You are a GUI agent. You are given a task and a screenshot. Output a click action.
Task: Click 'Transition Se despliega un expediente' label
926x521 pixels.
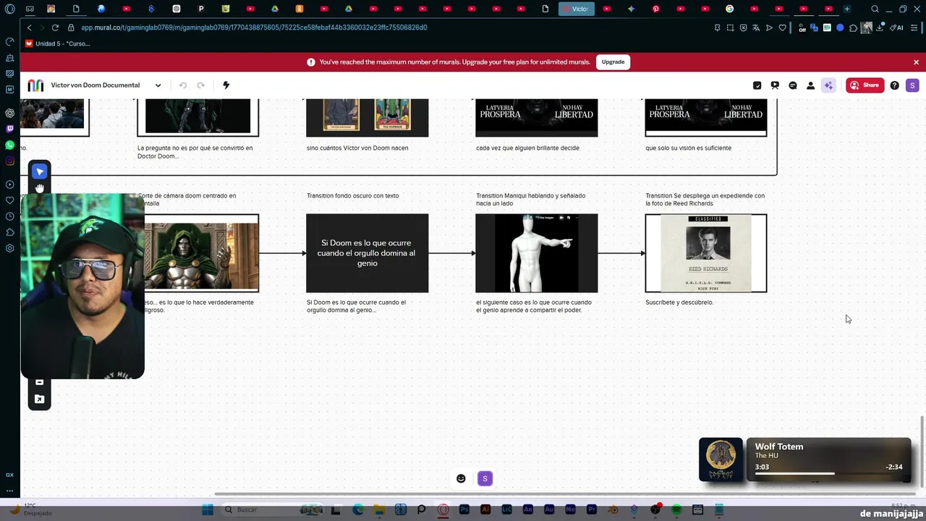pyautogui.click(x=705, y=199)
